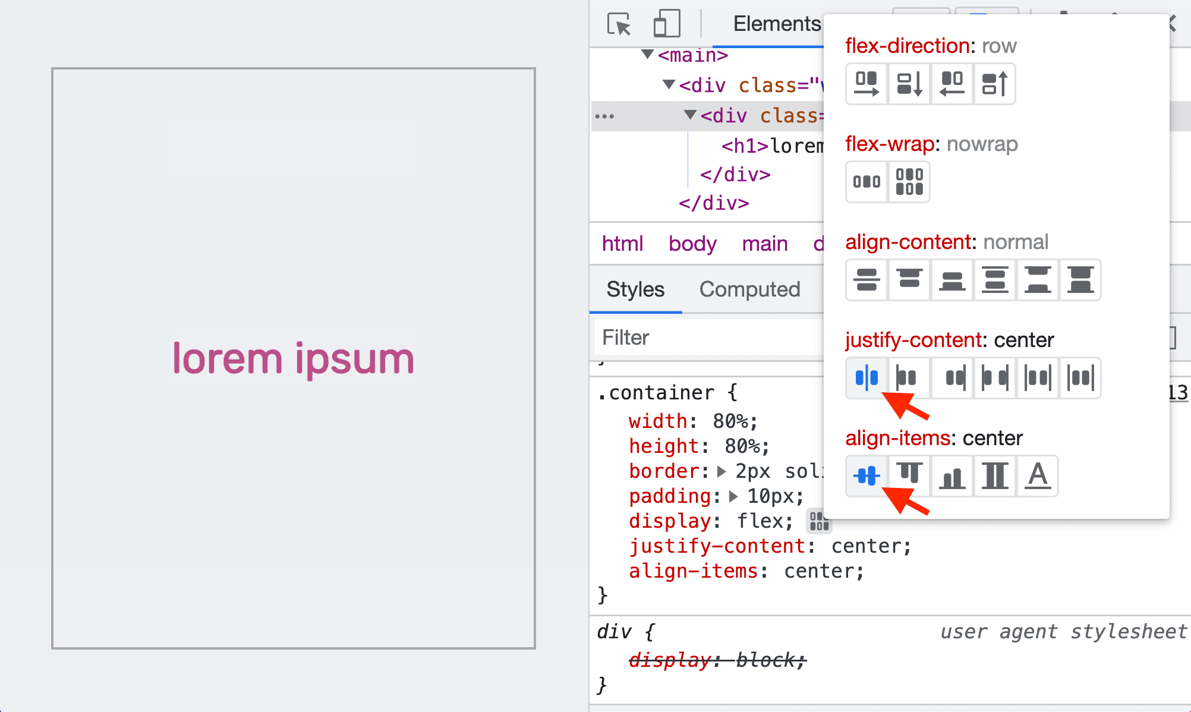This screenshot has width=1191, height=712.
Task: Toggle the flex-wrap nowrap option
Action: tap(867, 181)
